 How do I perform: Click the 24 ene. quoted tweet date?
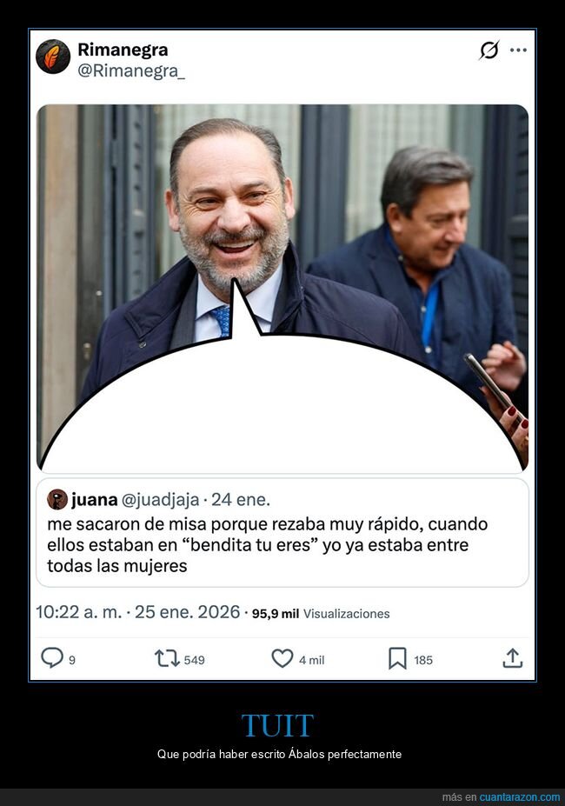coord(241,500)
